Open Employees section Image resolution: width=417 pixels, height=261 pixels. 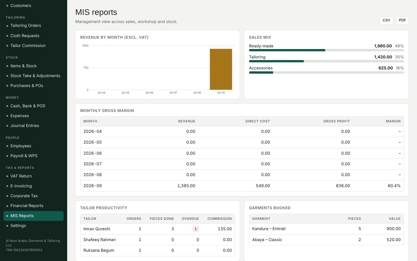point(34,146)
